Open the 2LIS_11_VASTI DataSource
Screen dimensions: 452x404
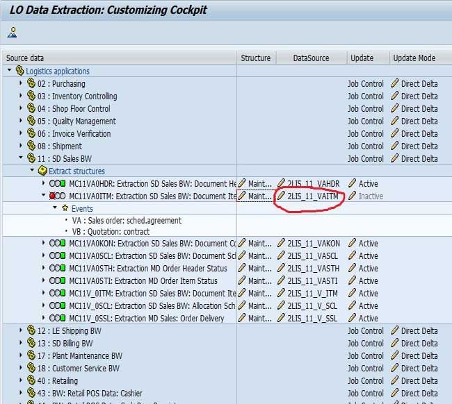[x=312, y=281]
